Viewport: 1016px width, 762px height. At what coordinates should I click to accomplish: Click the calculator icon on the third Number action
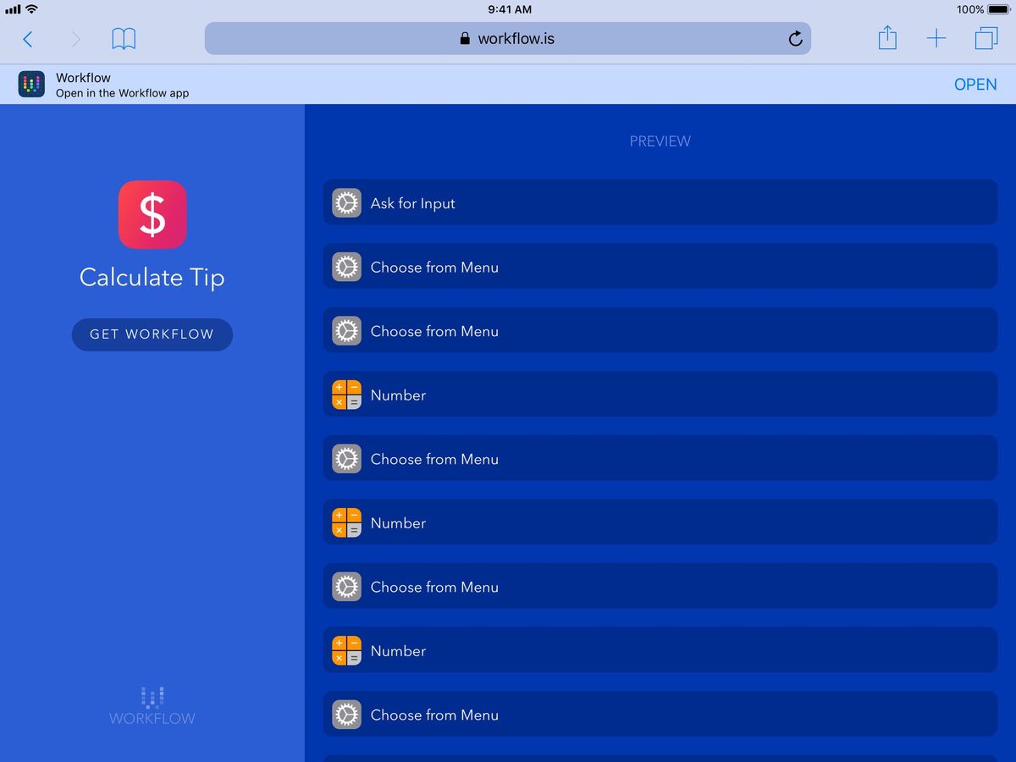[x=346, y=650]
